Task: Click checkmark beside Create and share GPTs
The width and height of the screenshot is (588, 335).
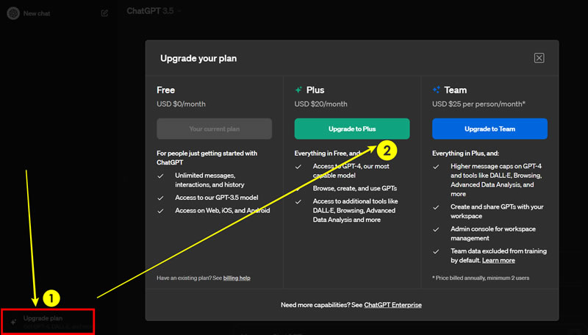Action: pos(436,208)
